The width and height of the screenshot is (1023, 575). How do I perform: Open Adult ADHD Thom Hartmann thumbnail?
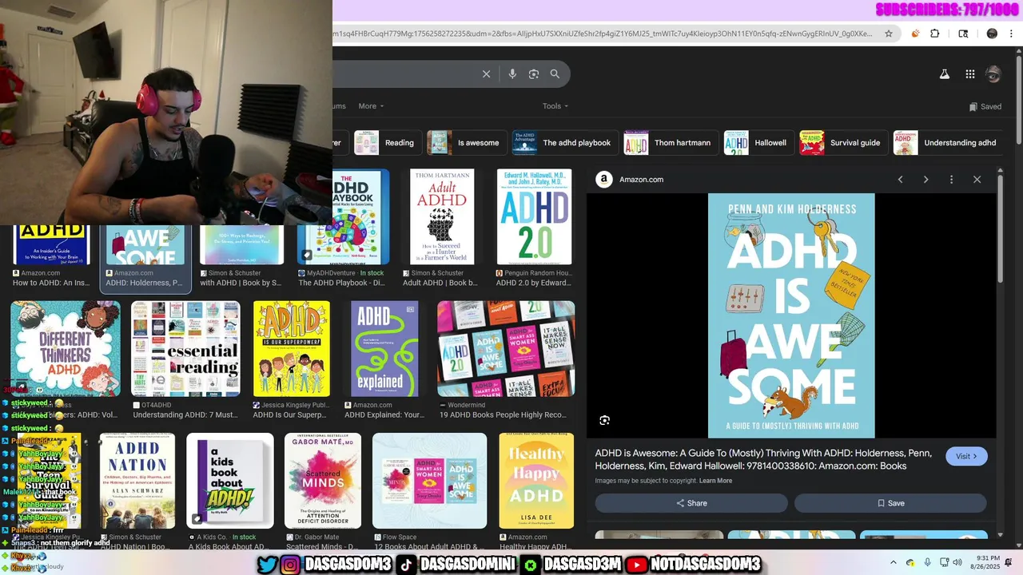pyautogui.click(x=442, y=216)
